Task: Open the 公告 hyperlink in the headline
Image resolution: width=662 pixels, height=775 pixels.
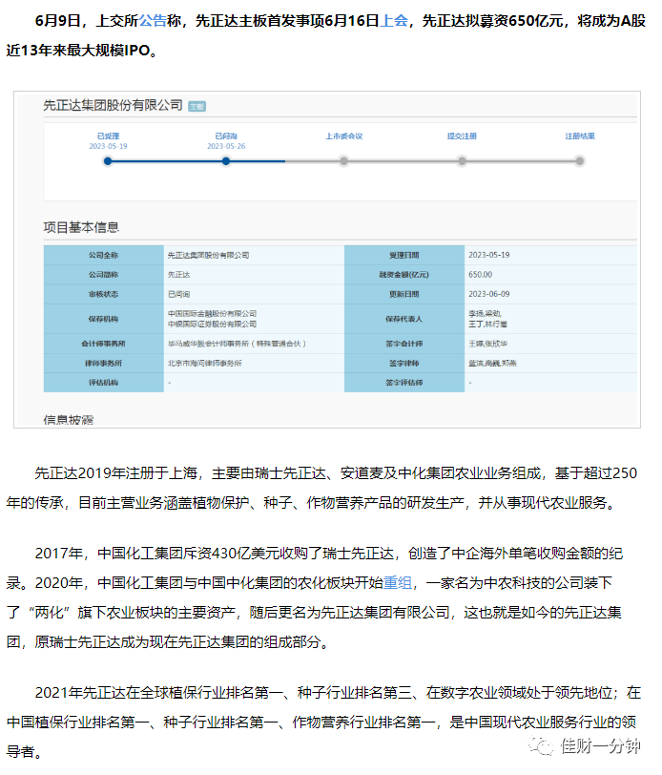Action: coord(153,21)
